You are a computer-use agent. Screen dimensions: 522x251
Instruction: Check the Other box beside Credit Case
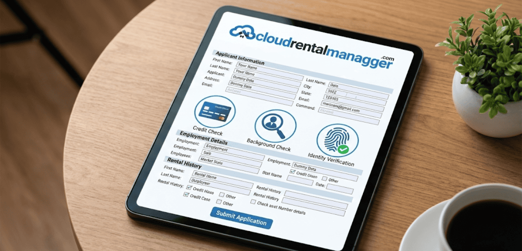point(219,201)
